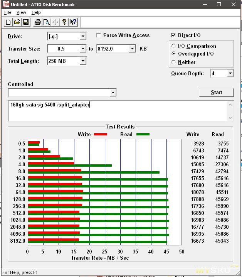
Task: Click the yellow question mark About icon
Action: (64, 22)
